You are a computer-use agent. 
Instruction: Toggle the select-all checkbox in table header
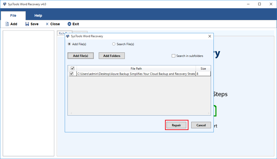[72, 68]
